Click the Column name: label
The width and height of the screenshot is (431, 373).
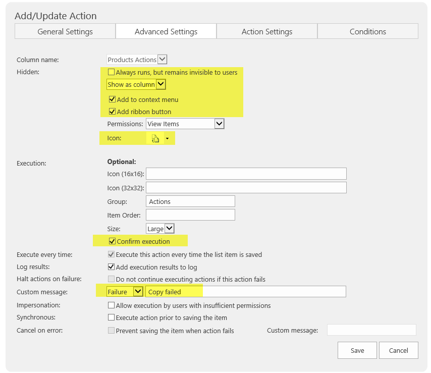tap(38, 60)
